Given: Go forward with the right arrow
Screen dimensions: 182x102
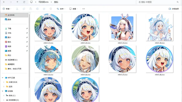Looking at the screenshot, I should 11,2.
